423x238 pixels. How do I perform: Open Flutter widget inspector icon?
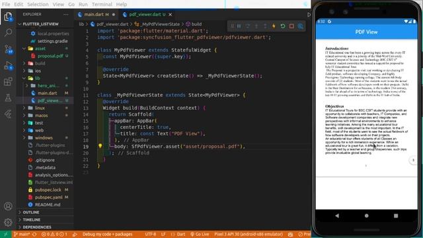click(x=301, y=26)
